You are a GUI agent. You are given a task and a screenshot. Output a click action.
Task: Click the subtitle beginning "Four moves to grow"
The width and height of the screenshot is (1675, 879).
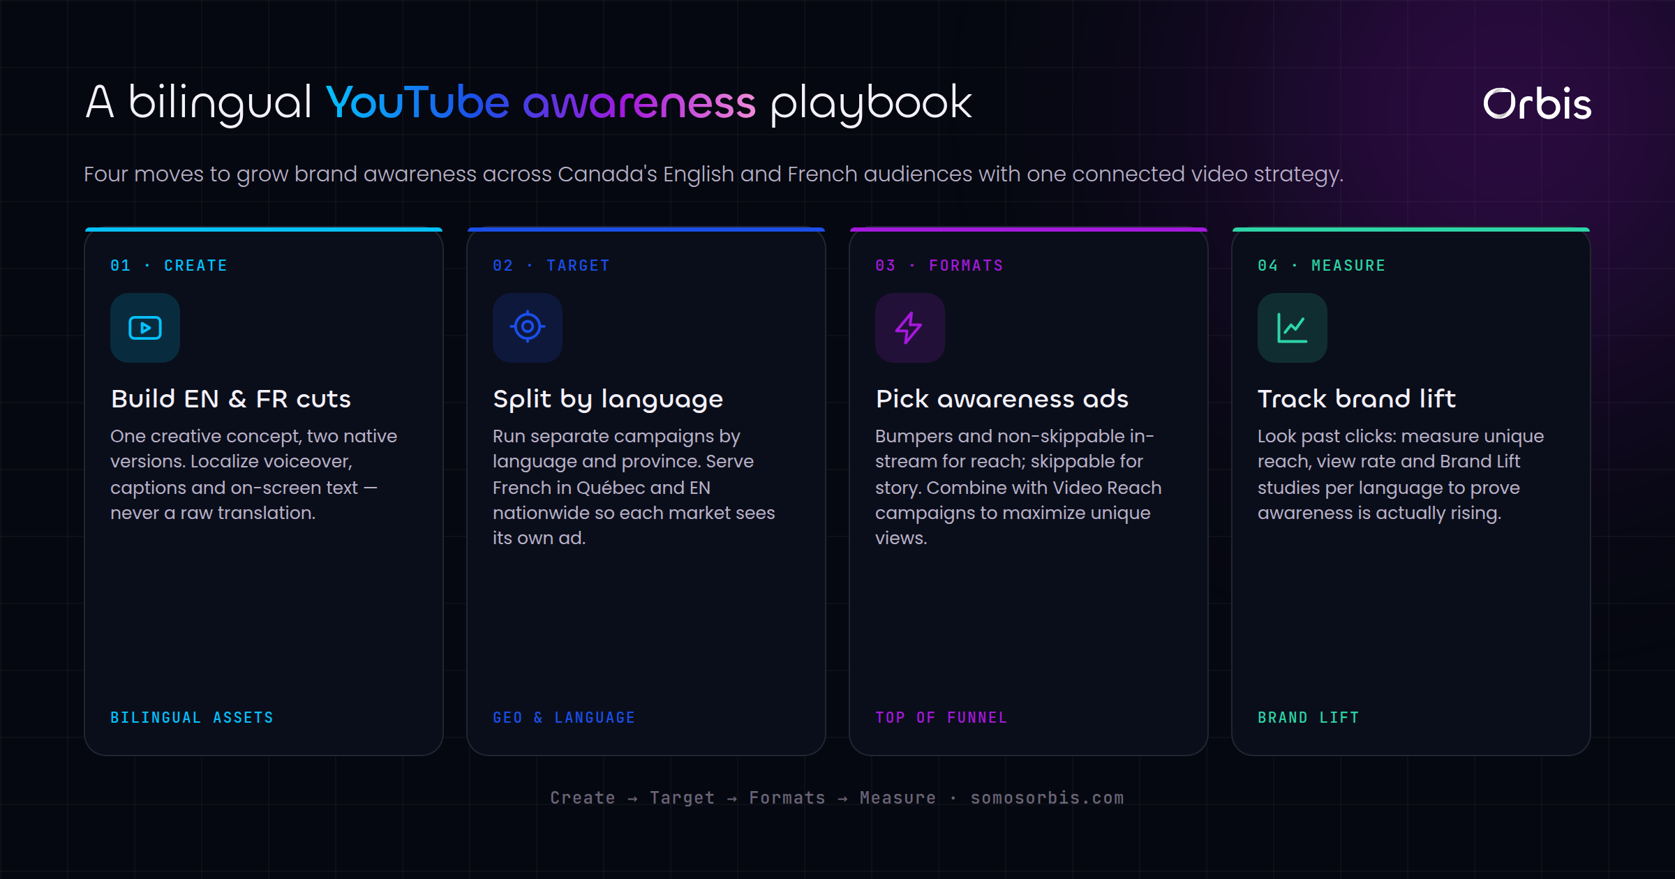[x=713, y=174]
